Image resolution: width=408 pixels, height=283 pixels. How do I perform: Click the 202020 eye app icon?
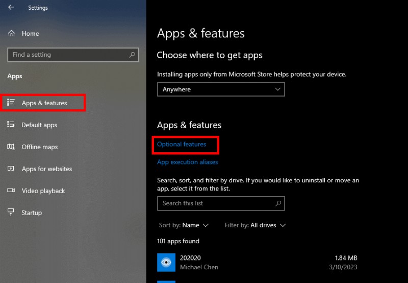pos(166,263)
